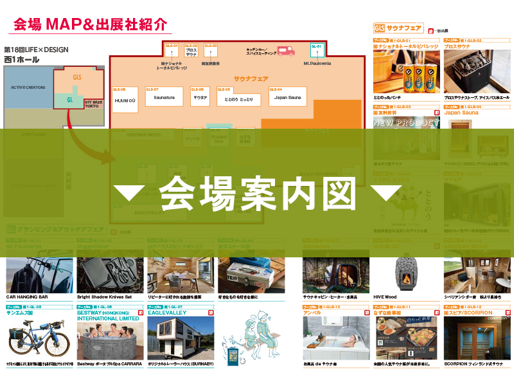
Task: Click the 会場 MAP&出展社紹介 heading
Action: [x=90, y=24]
